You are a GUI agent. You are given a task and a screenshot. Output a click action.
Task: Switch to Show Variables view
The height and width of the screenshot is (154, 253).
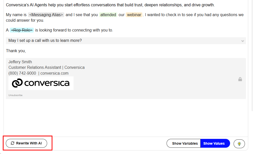coord(185,143)
